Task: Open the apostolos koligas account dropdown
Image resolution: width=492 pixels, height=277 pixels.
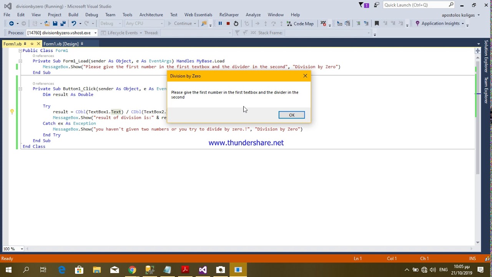Action: pos(461,15)
